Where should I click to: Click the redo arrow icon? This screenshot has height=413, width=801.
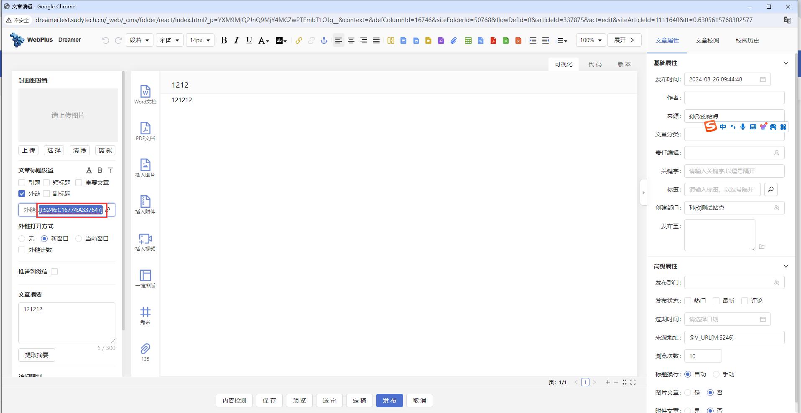tap(118, 40)
